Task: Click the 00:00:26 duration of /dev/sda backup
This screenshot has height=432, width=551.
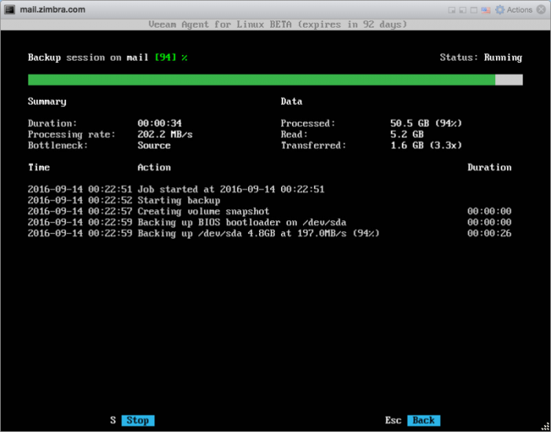Action: click(x=489, y=233)
